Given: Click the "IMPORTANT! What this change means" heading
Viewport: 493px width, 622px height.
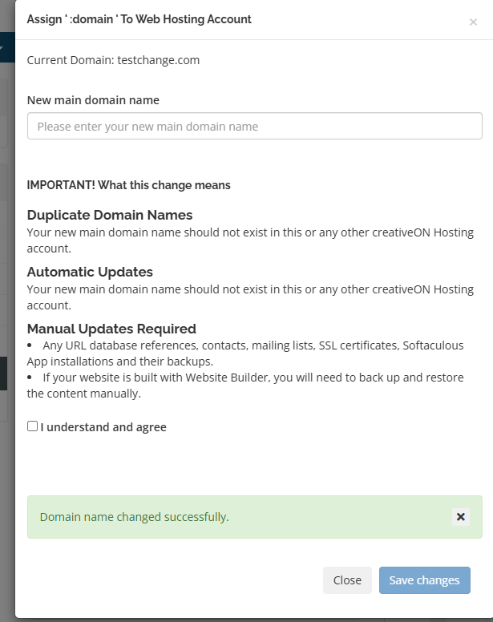Looking at the screenshot, I should 128,185.
